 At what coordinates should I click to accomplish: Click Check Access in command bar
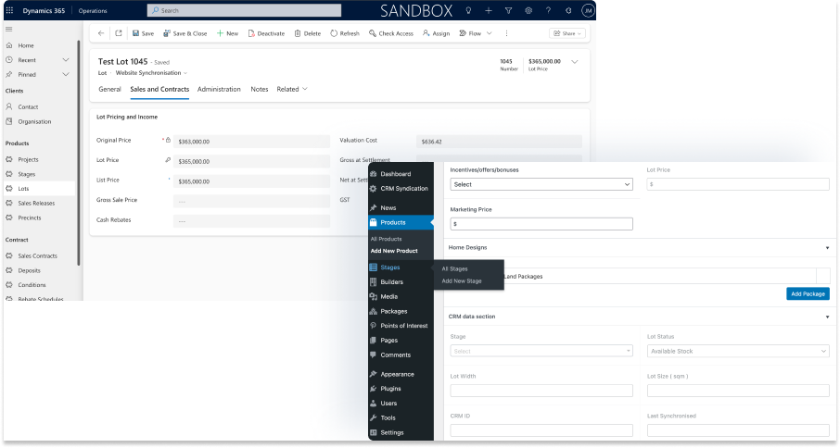(x=391, y=33)
